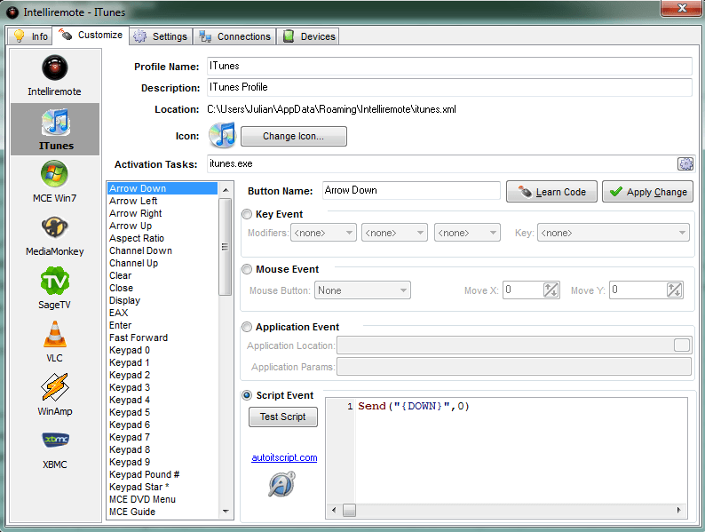Select MCE DVD Menu entry

click(162, 499)
